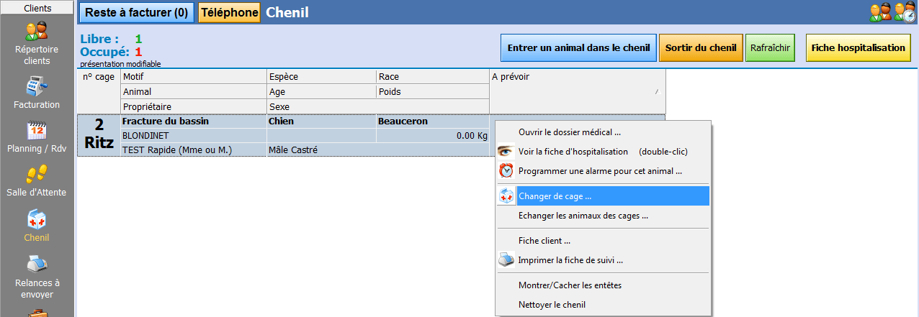This screenshot has height=317, width=919.
Task: Click the Reste à facturer (0) button
Action: coord(137,12)
